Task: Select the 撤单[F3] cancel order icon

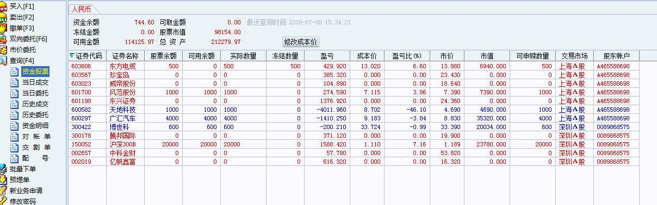Action: click(x=4, y=28)
